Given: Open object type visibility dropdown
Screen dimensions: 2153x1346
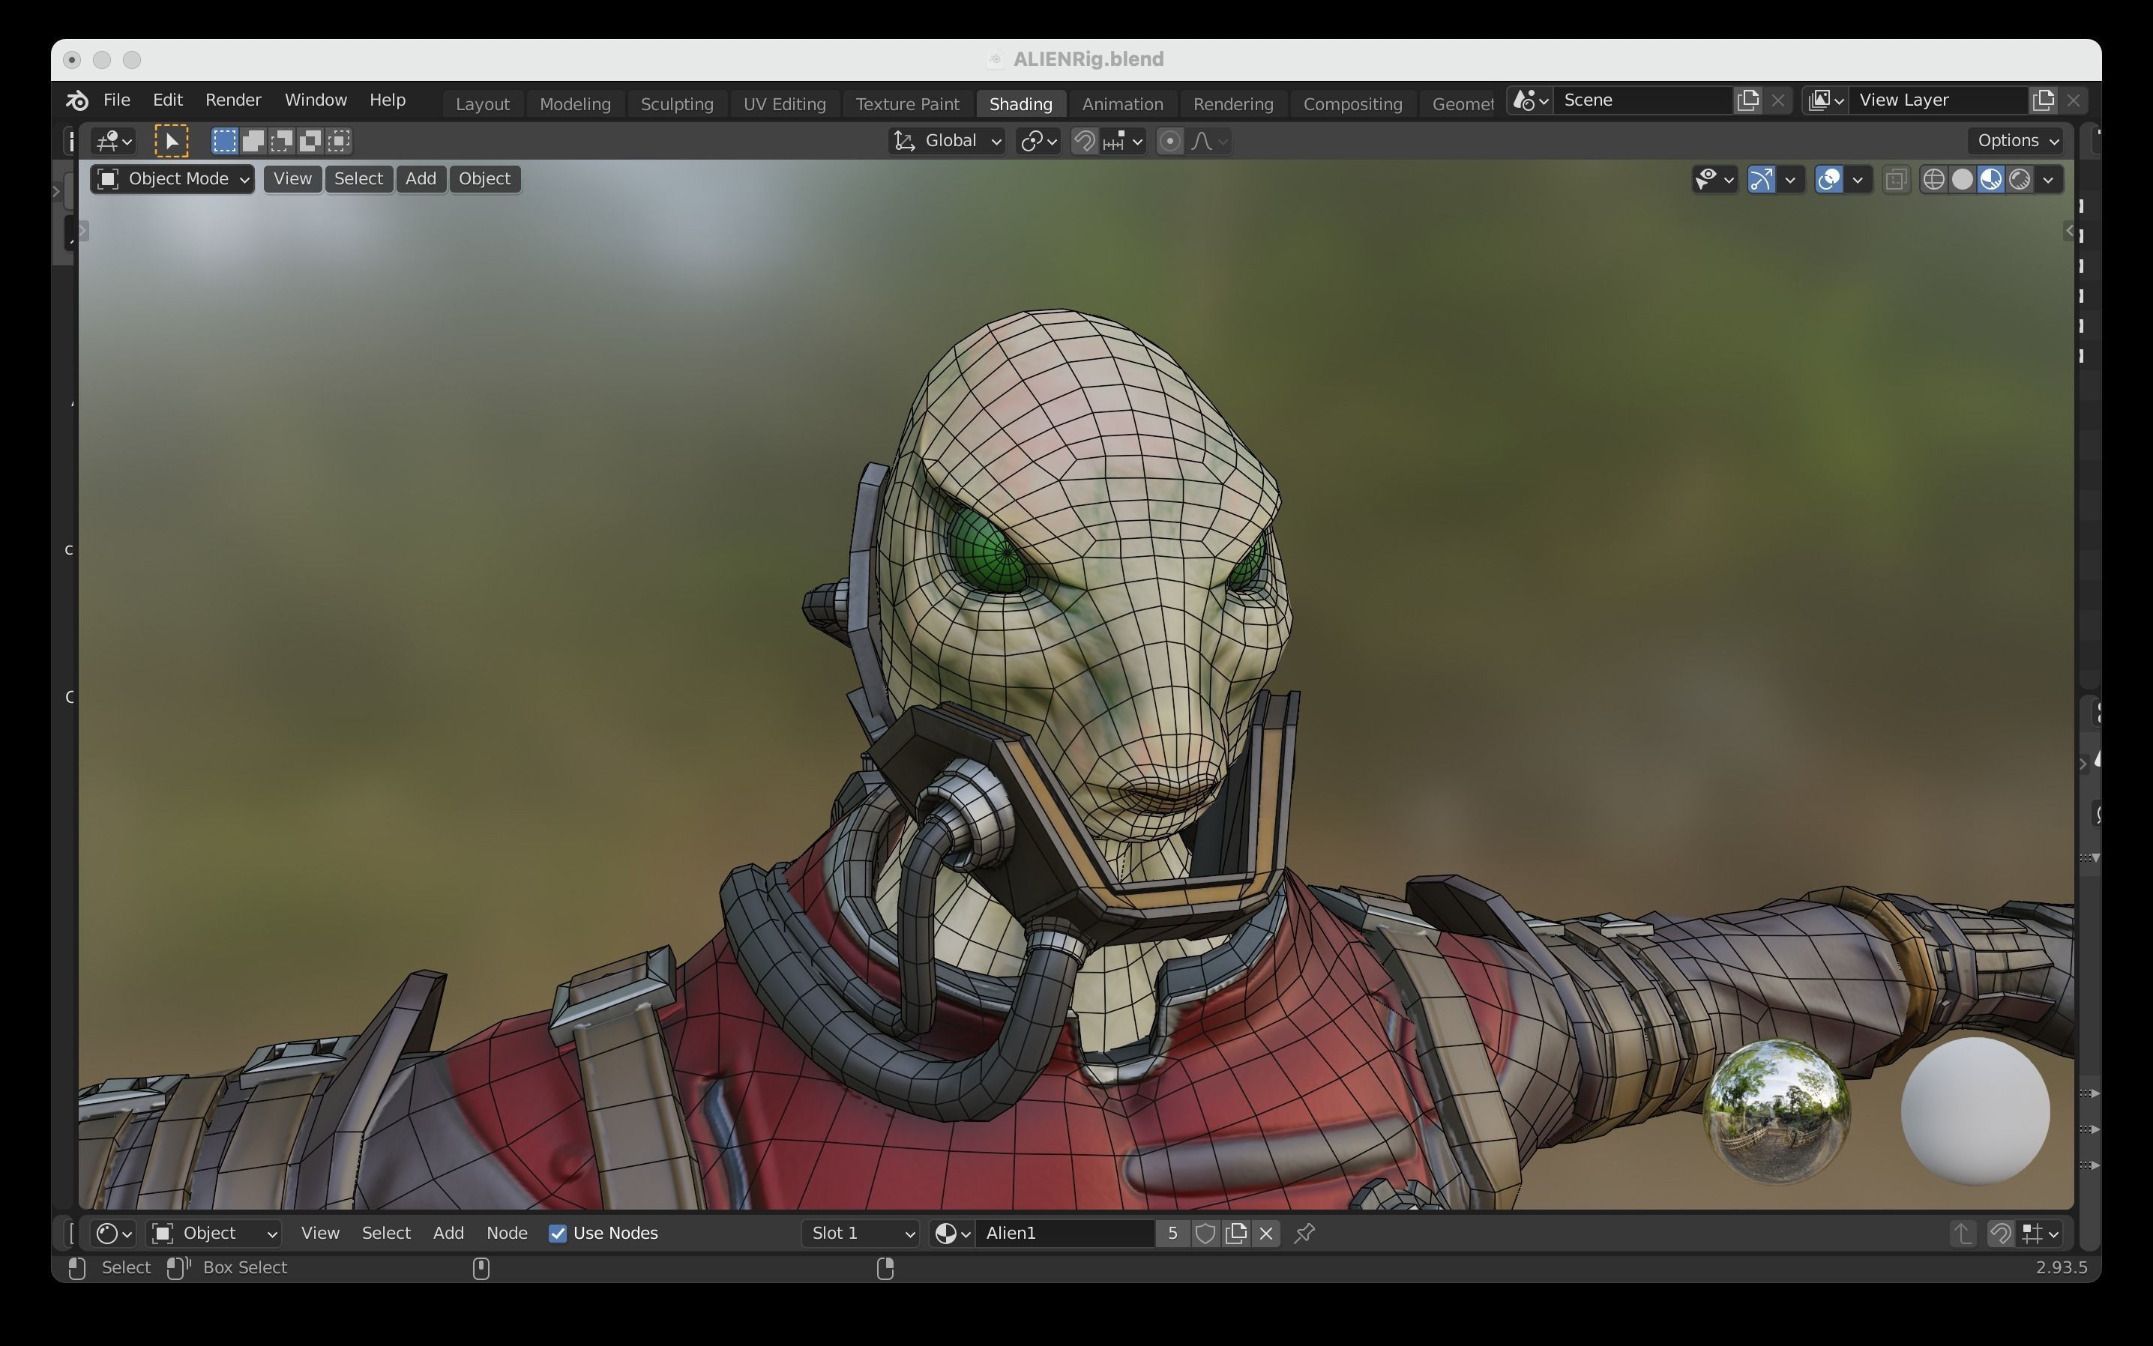Looking at the screenshot, I should (1714, 180).
